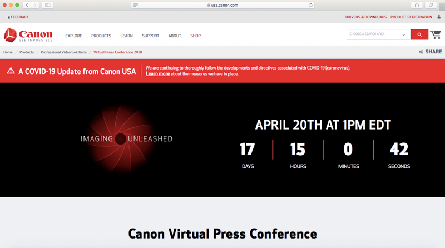Open the shopping cart icon

point(436,34)
